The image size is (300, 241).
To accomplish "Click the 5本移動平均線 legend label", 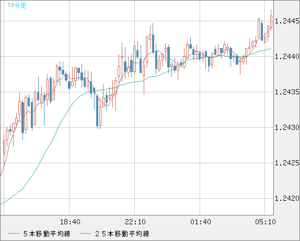I will coord(47,234).
